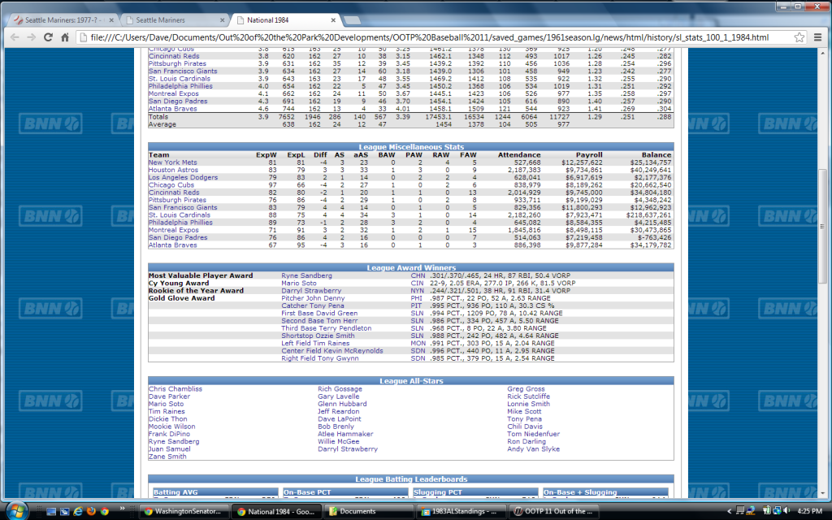Open San Francisco Giants link in Miscellaneous Stats
This screenshot has width=832, height=520.
pos(183,207)
